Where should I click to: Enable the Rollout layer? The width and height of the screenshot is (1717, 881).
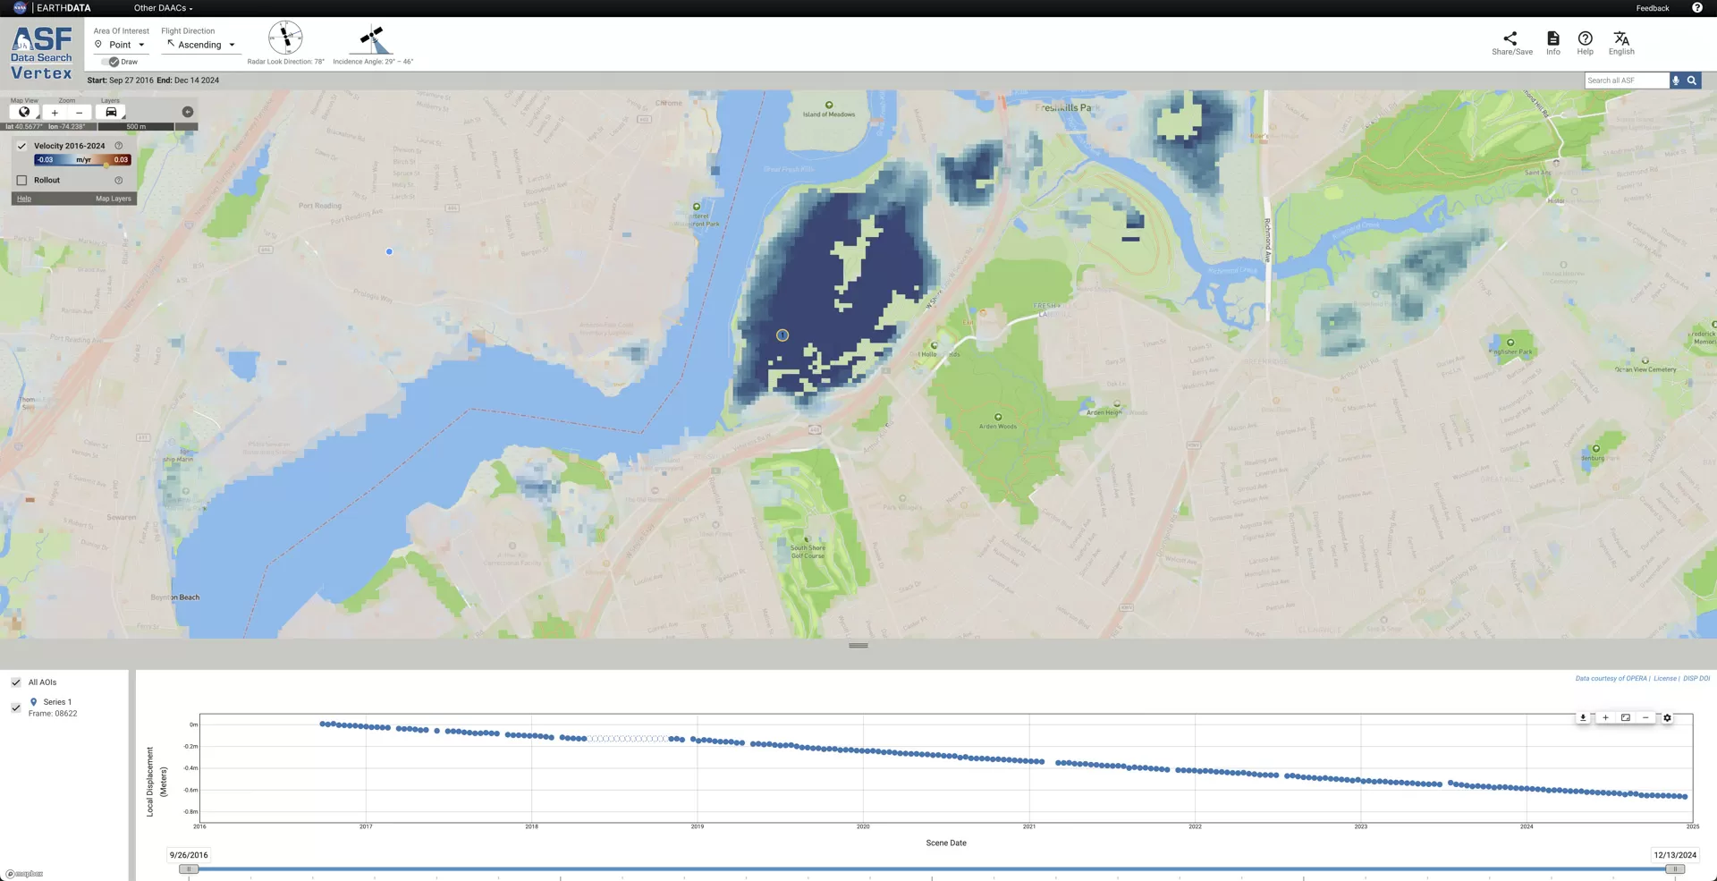coord(21,180)
